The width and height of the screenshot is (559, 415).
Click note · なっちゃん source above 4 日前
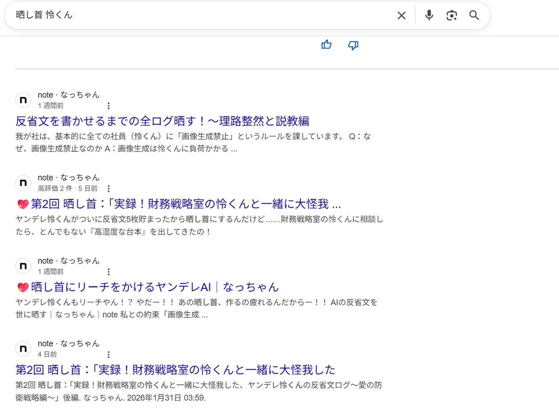[x=68, y=343]
